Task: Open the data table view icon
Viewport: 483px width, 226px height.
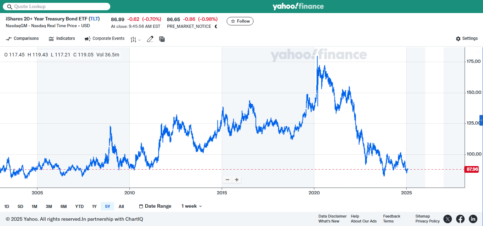Action: (162, 39)
